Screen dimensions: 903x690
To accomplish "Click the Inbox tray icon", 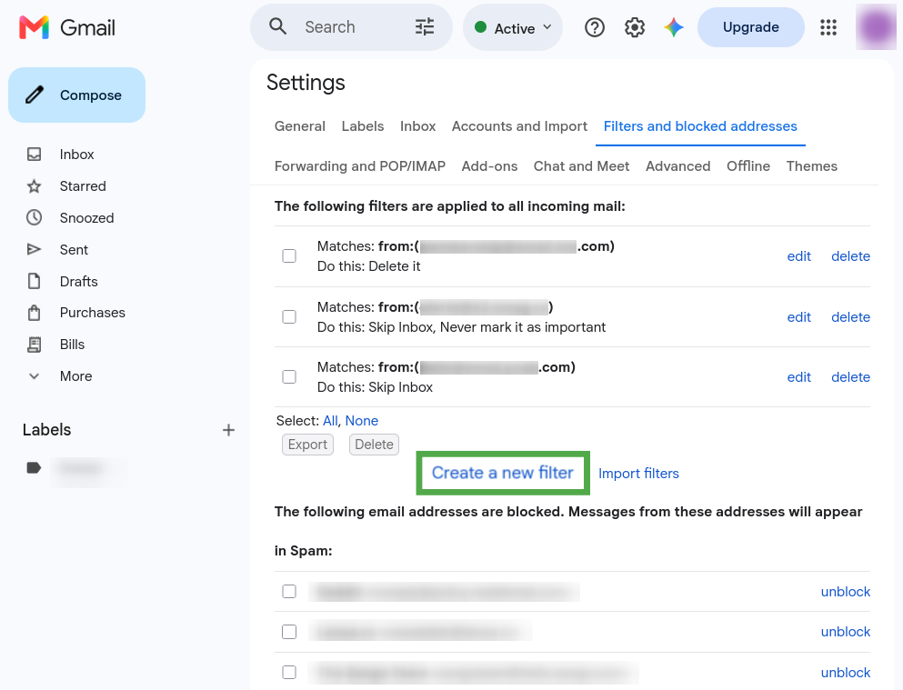I will point(34,155).
